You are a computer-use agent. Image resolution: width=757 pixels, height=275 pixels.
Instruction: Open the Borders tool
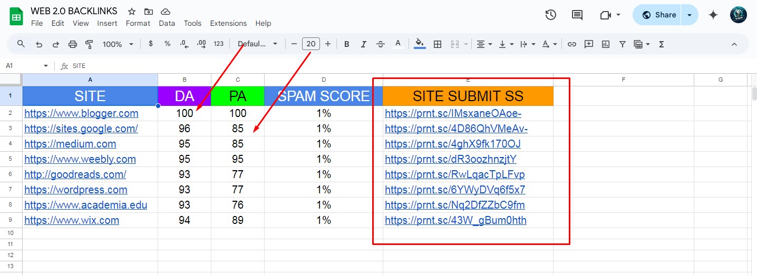click(x=437, y=44)
